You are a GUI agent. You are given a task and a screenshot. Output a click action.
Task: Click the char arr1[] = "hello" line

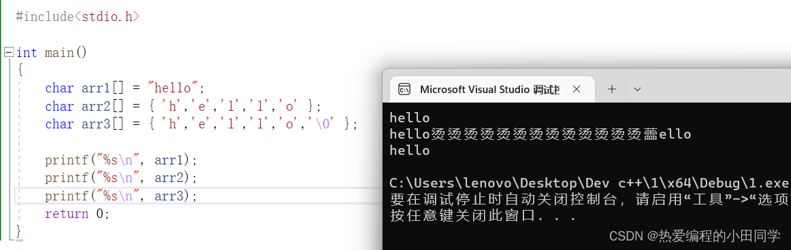(x=125, y=88)
